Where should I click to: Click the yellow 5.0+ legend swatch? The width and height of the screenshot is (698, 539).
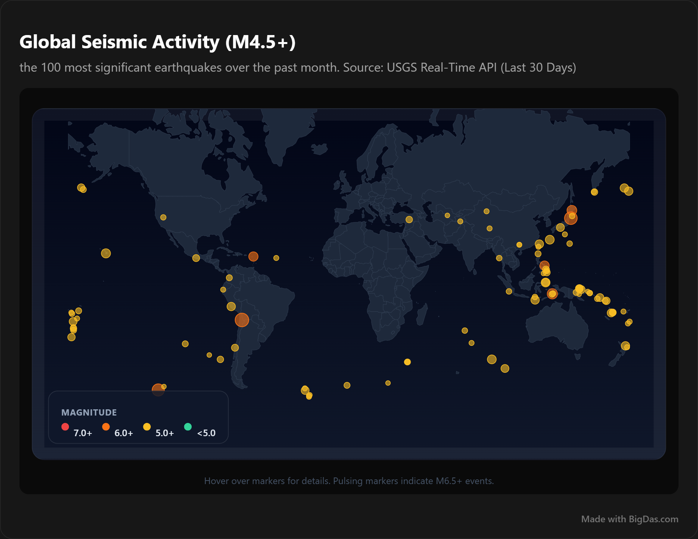[x=147, y=426]
